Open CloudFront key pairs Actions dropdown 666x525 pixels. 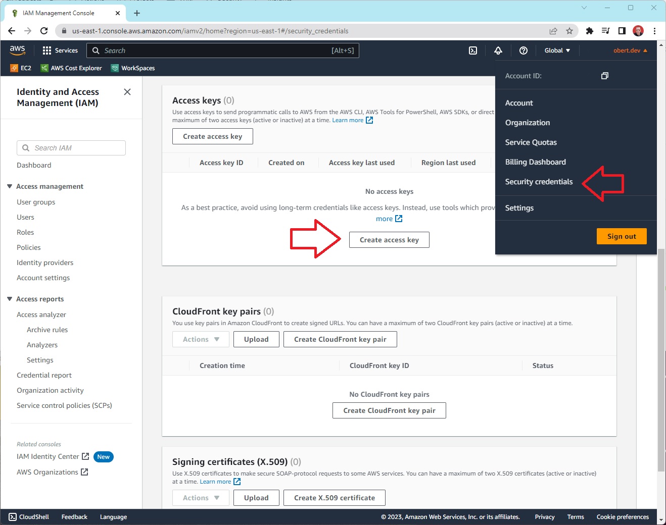(201, 339)
